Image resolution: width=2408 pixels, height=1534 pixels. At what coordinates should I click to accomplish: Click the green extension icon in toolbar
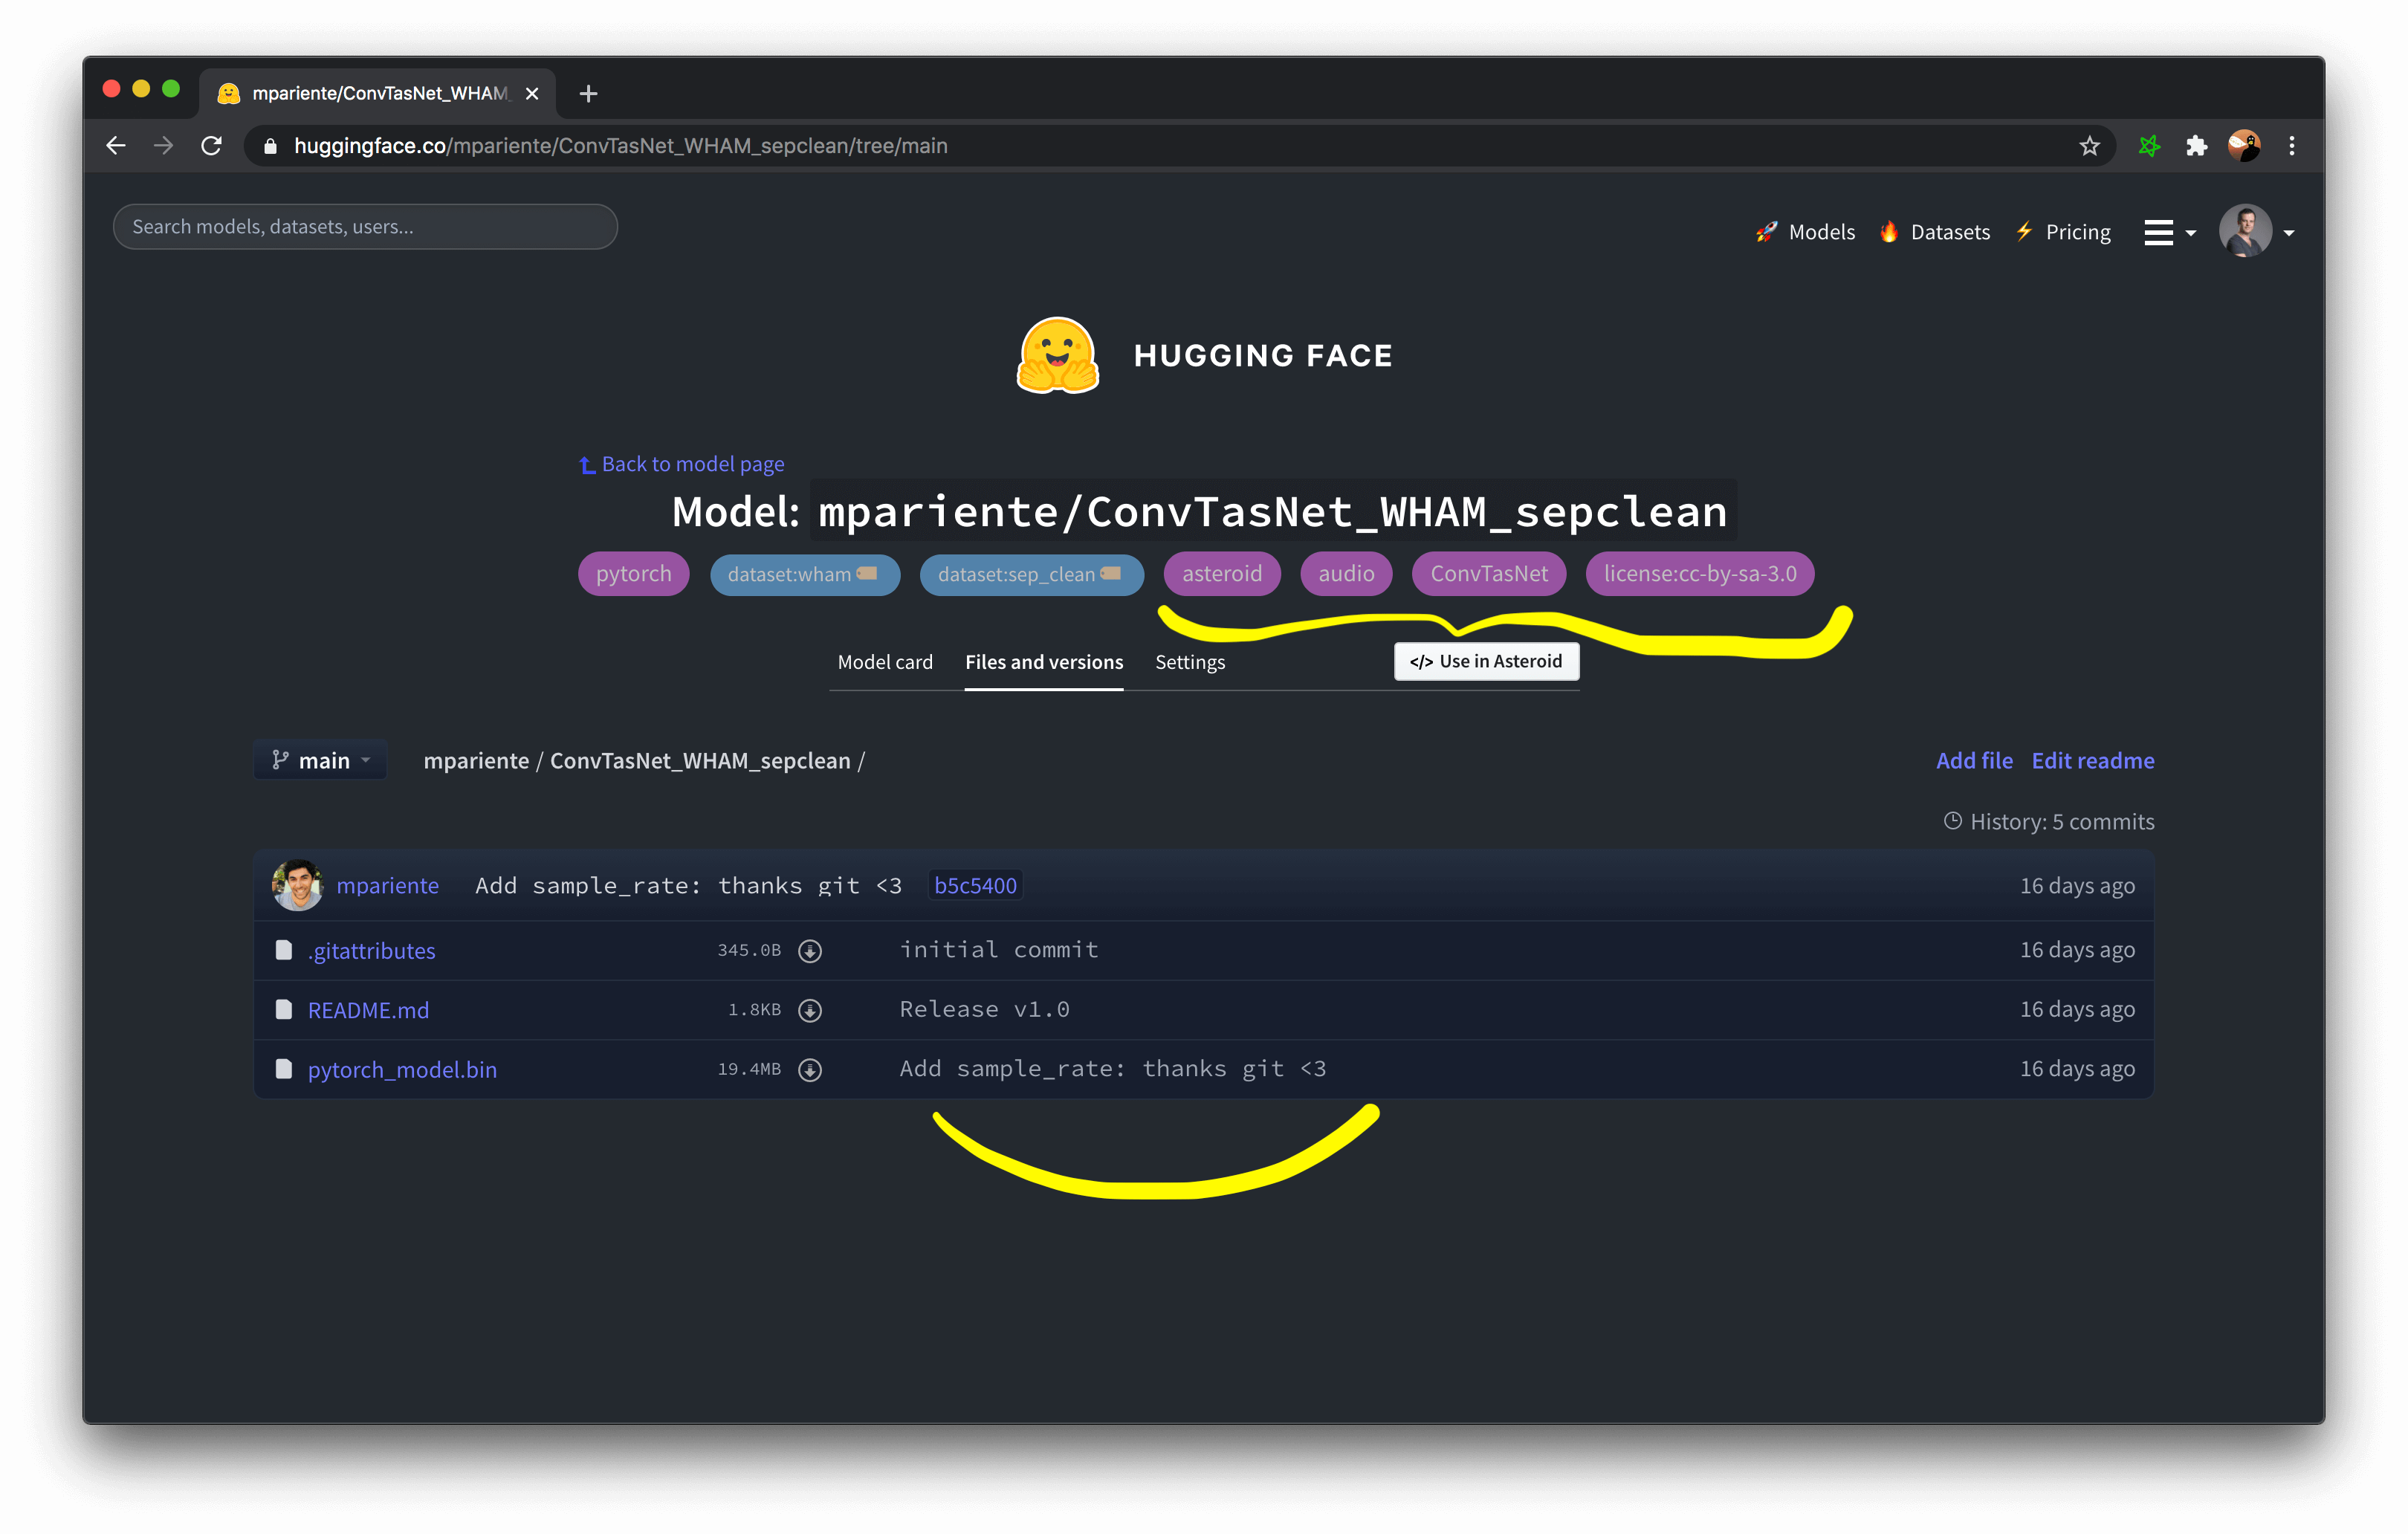(x=2149, y=146)
